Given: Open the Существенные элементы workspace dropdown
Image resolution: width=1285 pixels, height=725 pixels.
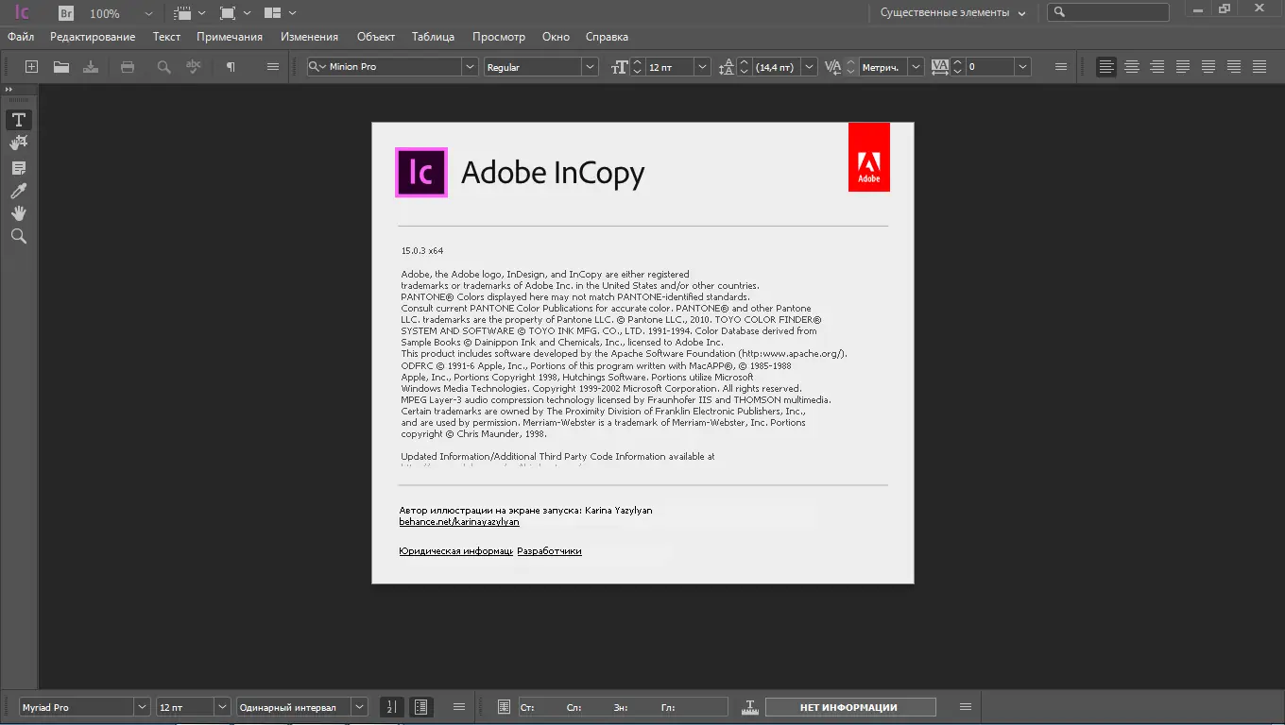Looking at the screenshot, I should [952, 13].
